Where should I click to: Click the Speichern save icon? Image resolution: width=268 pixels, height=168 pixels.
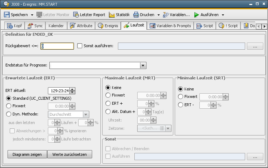(7, 15)
